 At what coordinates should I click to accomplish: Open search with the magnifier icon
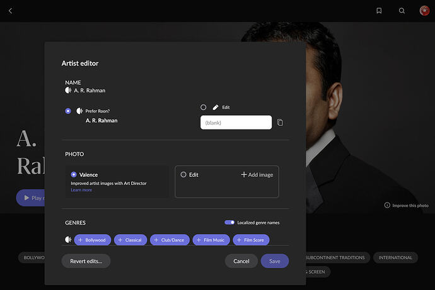point(402,11)
